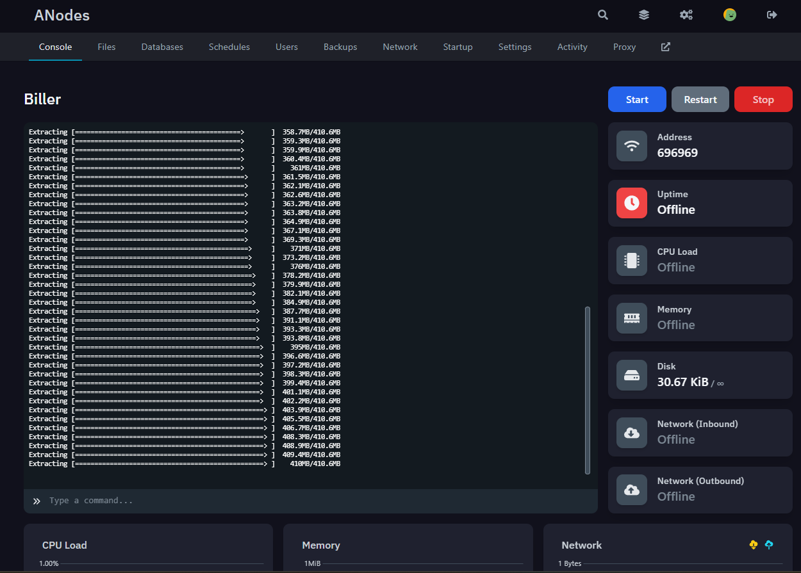
Task: Open the admin gears icon
Action: (x=686, y=14)
